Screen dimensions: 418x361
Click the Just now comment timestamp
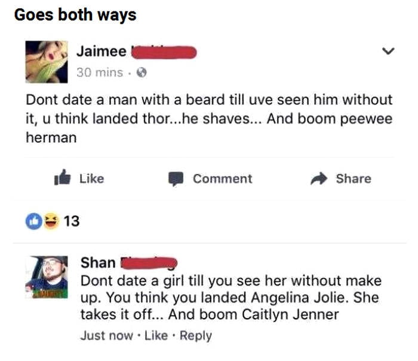[x=107, y=335]
